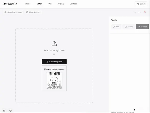Click the Dot Dot Go logo
Image resolution: width=150 pixels, height=113 pixels.
pos(10,4)
